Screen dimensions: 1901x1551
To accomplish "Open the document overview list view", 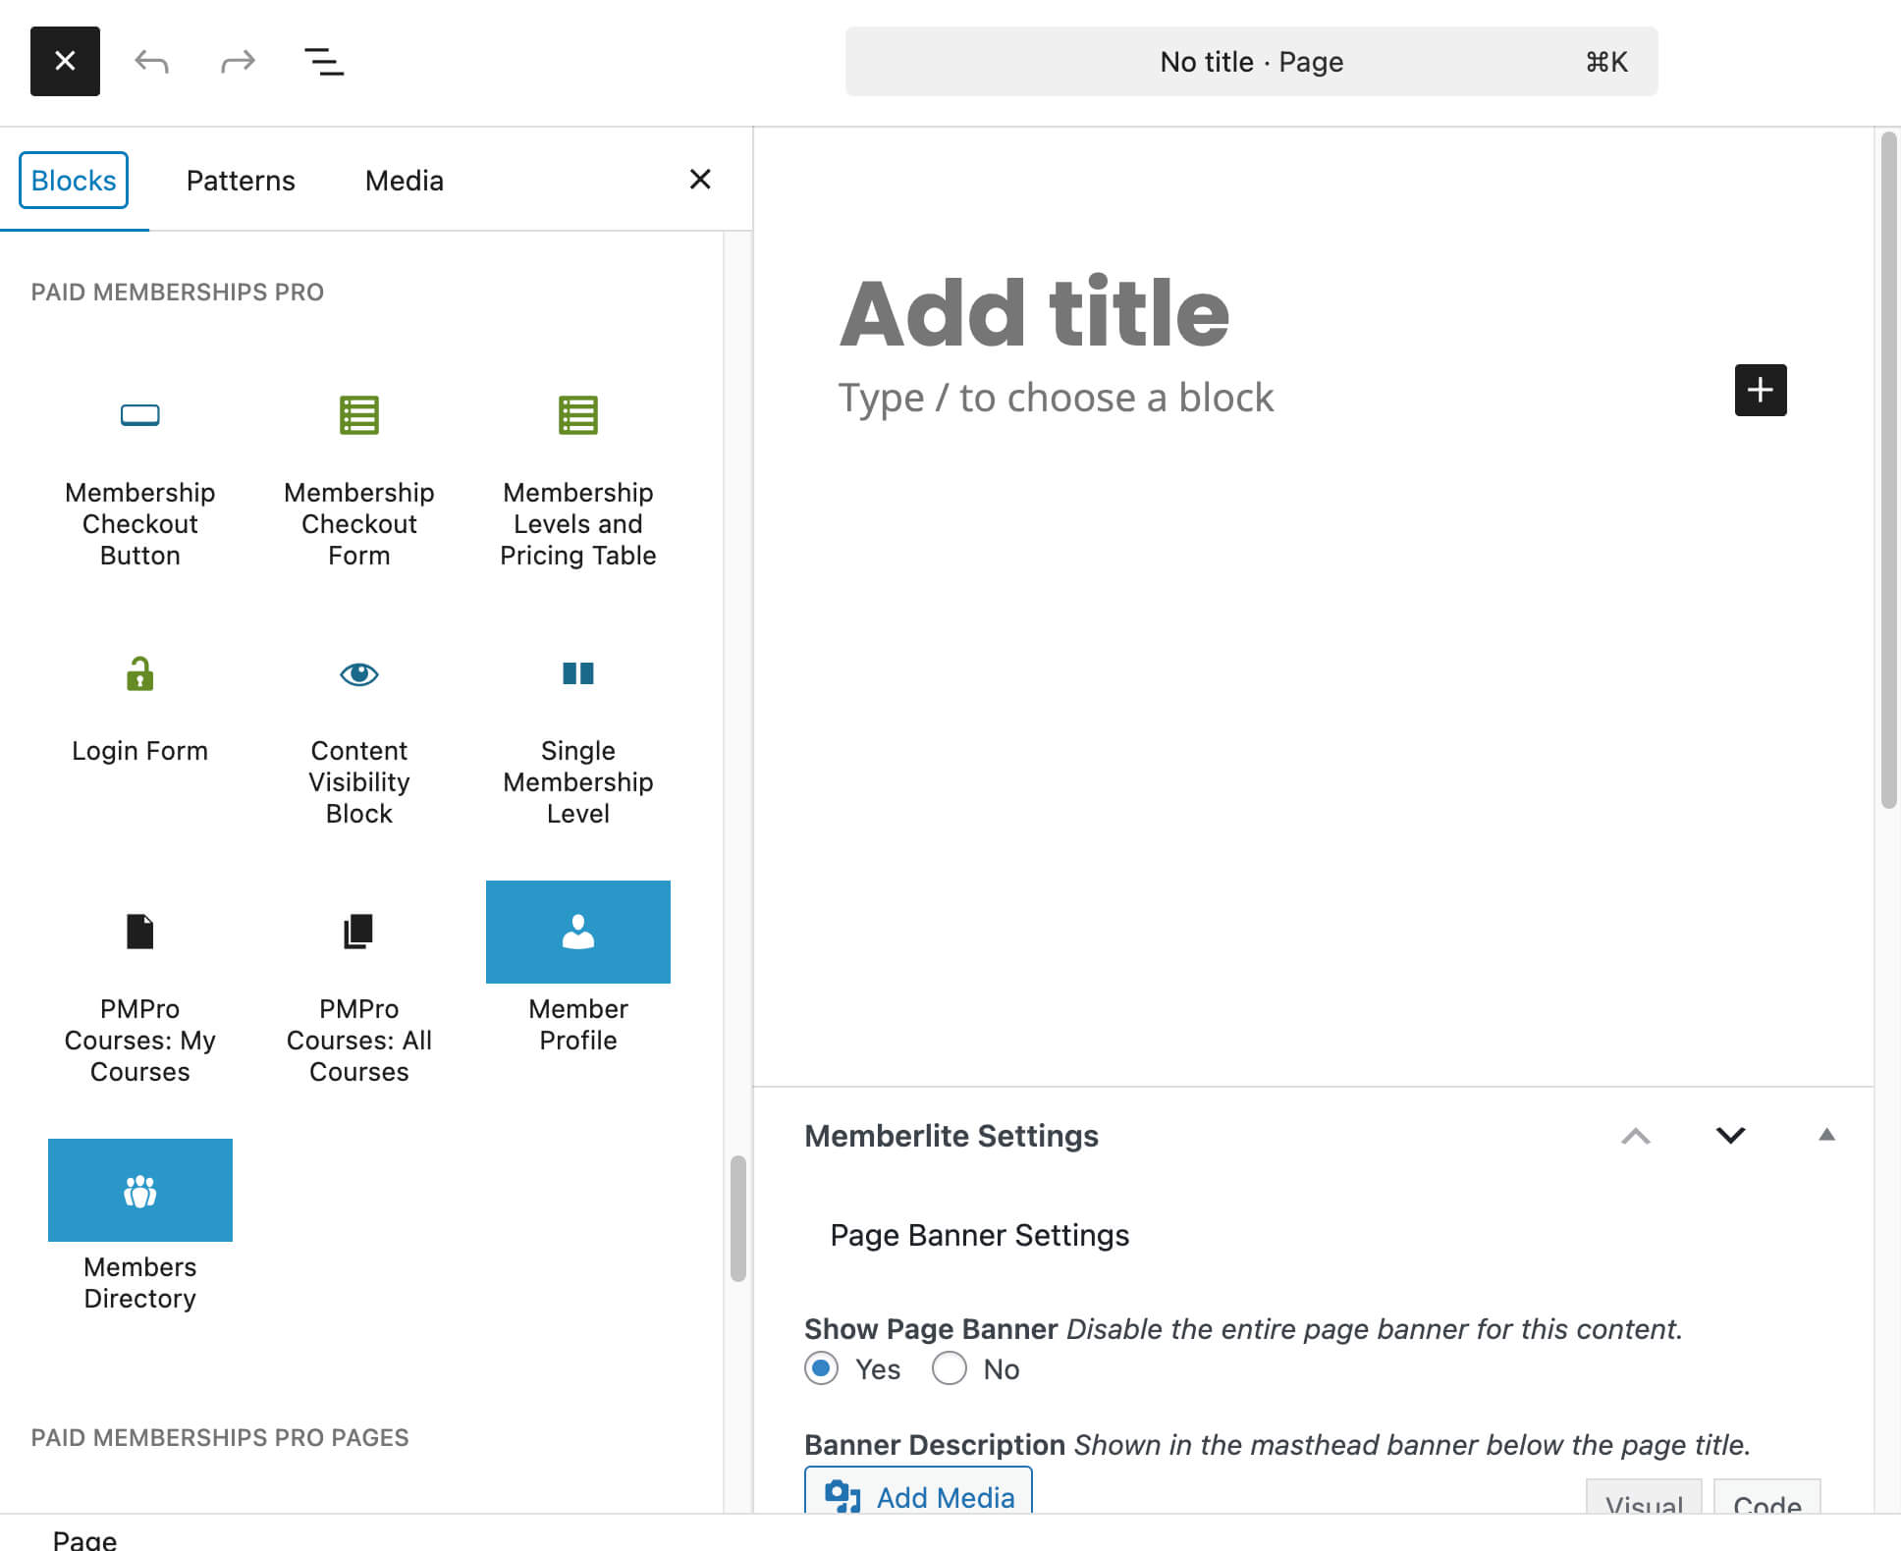I will (323, 62).
